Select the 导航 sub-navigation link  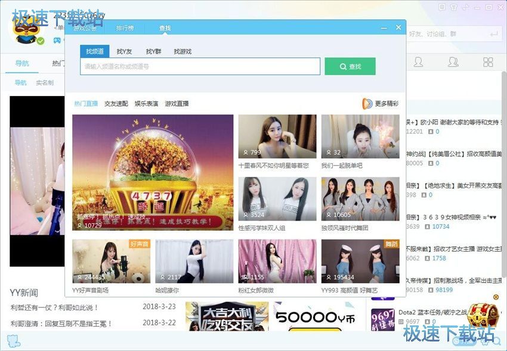[x=20, y=83]
